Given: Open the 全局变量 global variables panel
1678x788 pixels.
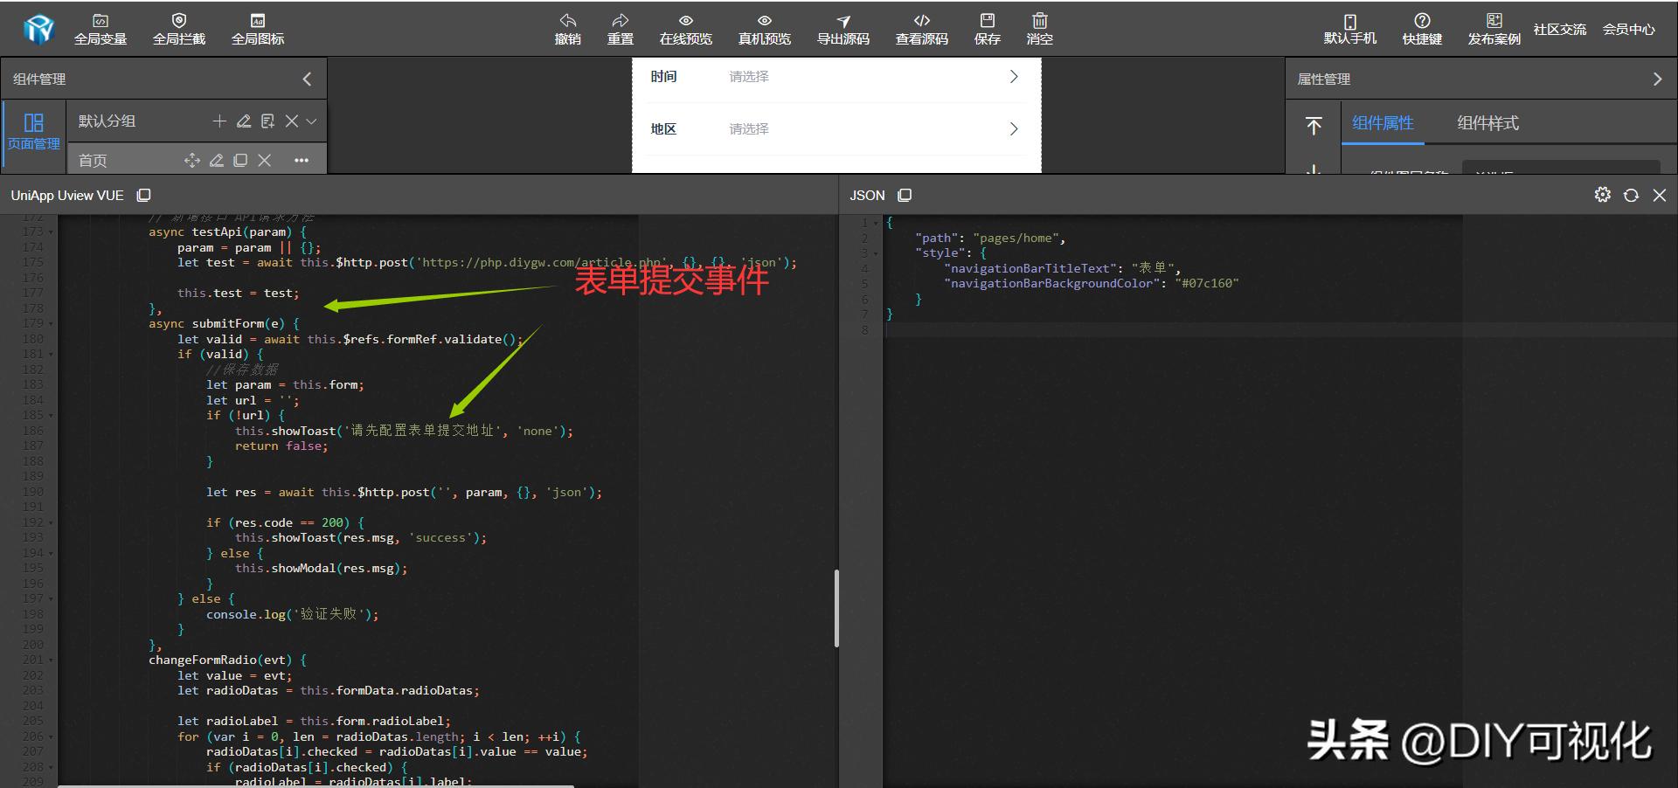Looking at the screenshot, I should pyautogui.click(x=100, y=28).
